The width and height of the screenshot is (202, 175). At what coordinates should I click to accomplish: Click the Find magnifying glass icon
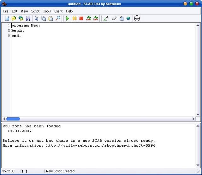point(58,19)
